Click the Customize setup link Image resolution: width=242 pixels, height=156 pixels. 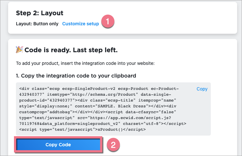[81, 24]
